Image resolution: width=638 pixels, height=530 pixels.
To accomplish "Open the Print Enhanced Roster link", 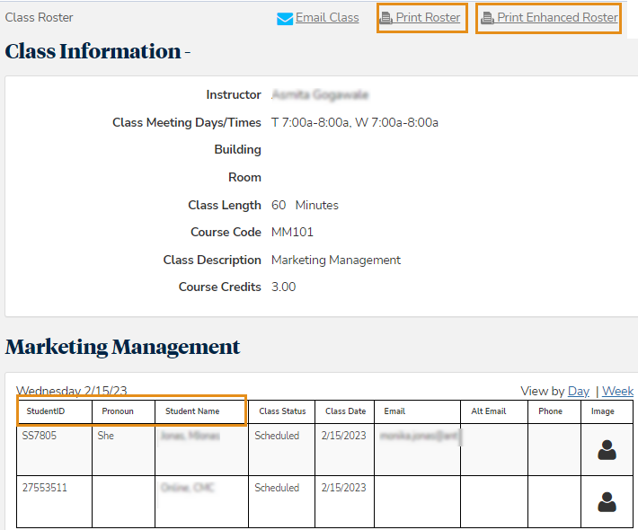I will coord(557,18).
